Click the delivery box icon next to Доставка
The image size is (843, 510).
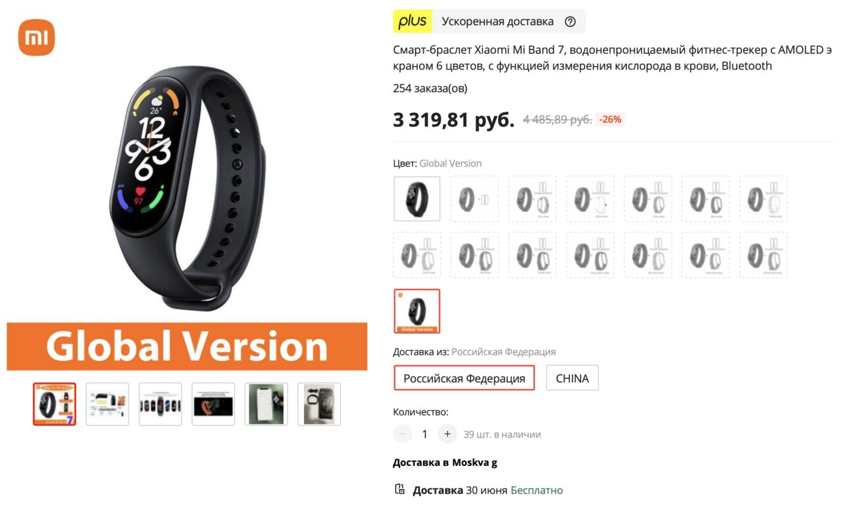[x=399, y=489]
